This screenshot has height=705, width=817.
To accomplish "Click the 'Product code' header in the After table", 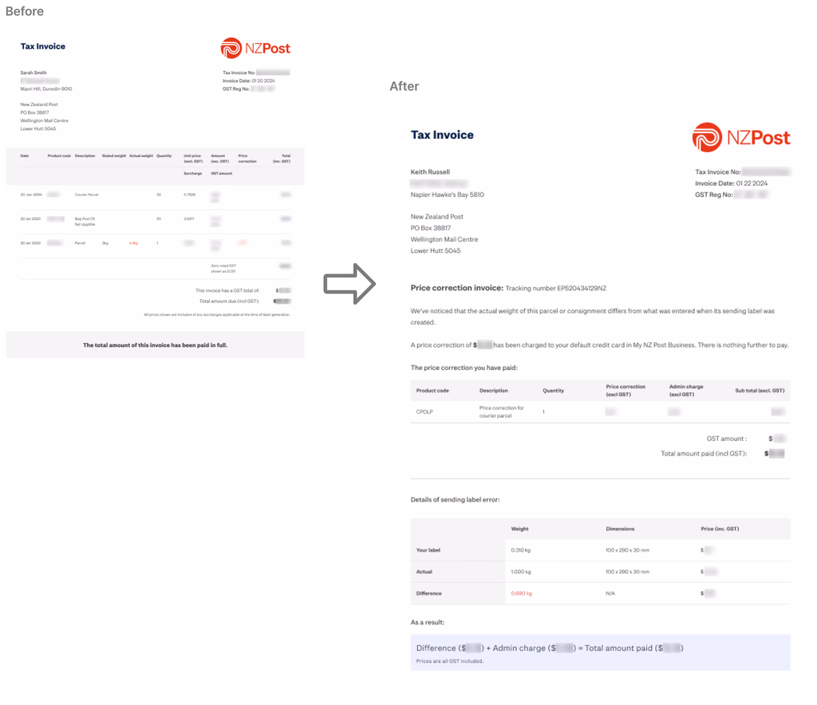I will tap(432, 391).
